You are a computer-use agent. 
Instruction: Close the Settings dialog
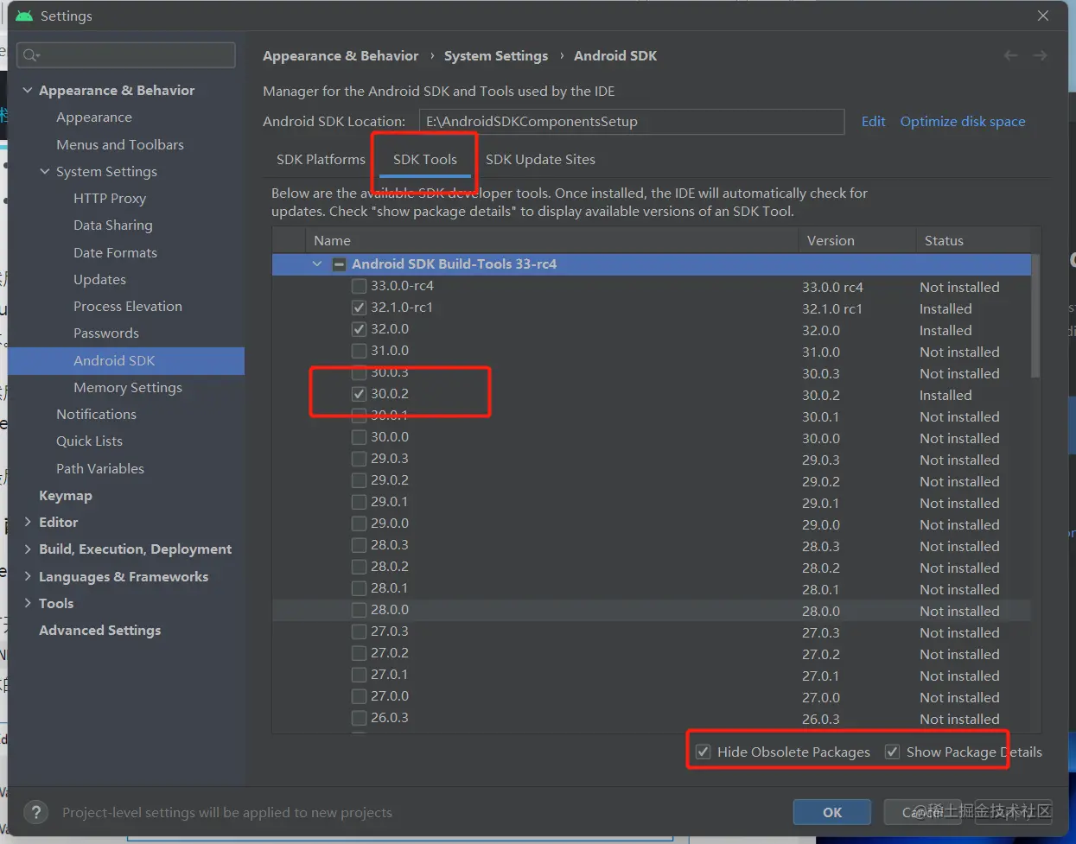(x=1043, y=16)
